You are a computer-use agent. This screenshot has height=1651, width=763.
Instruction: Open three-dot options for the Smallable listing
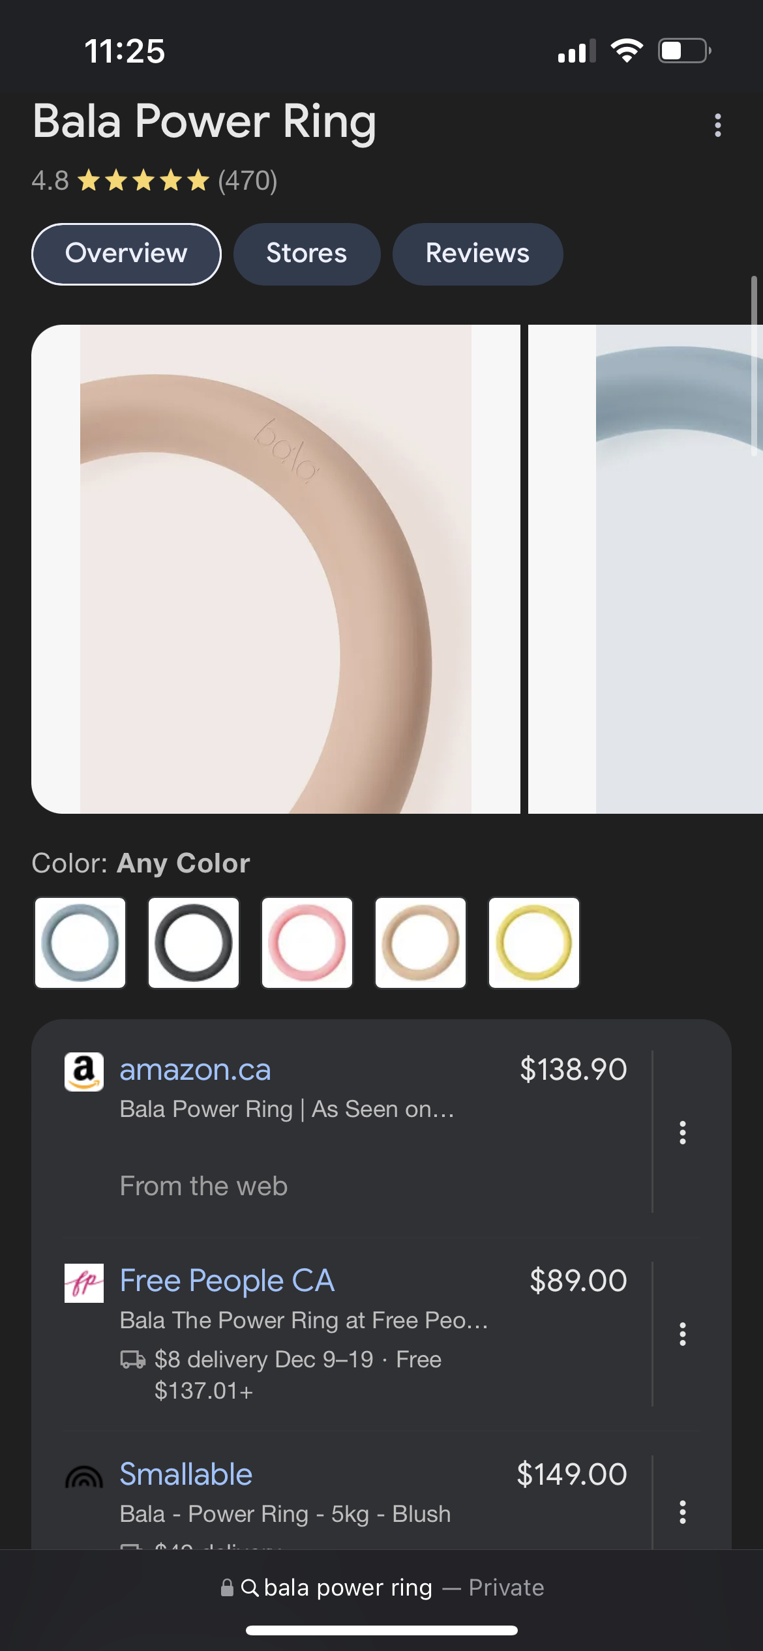[x=682, y=1511]
